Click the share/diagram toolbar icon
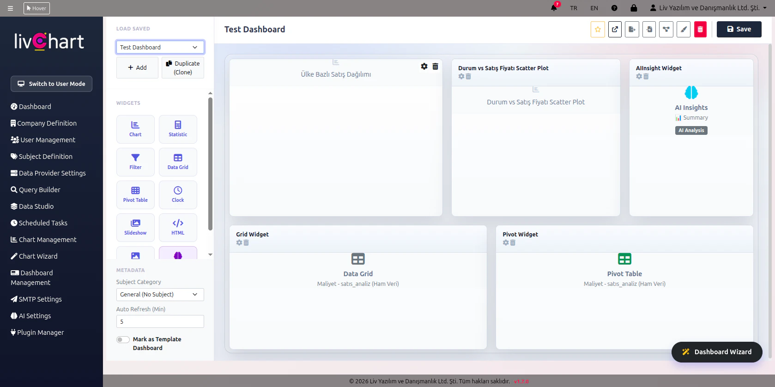Viewport: 775px width, 387px height. (666, 29)
